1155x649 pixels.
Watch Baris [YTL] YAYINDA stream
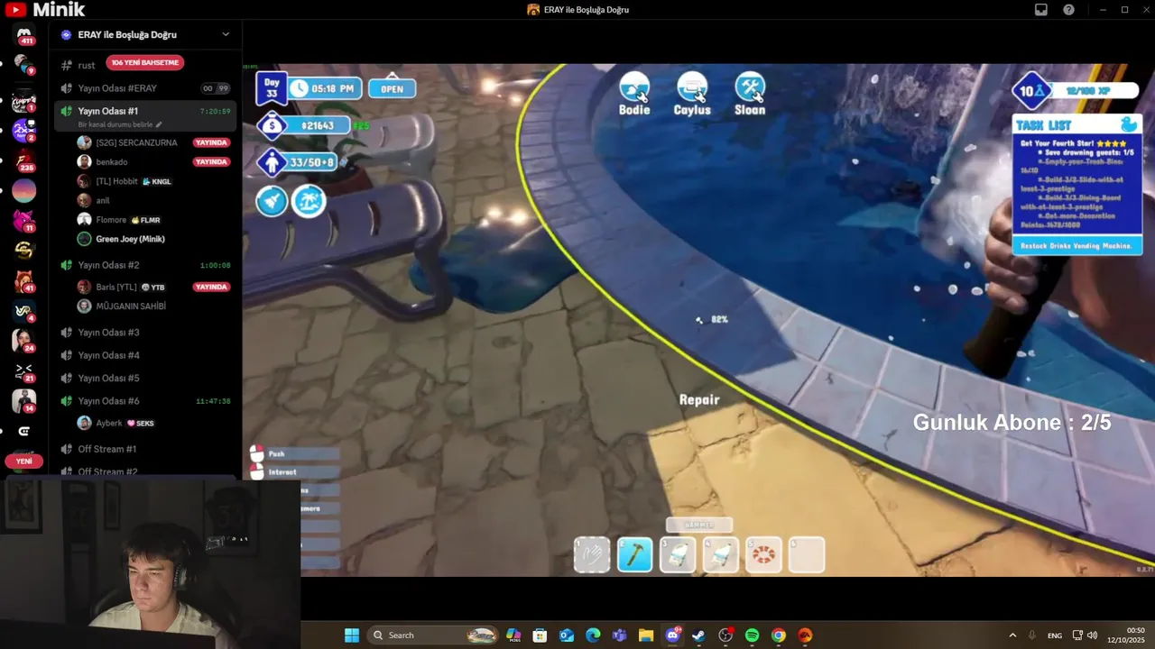[211, 287]
